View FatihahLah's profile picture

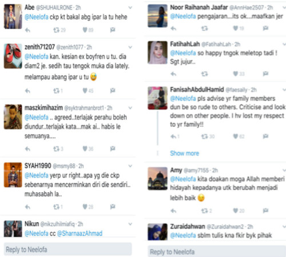157,53
